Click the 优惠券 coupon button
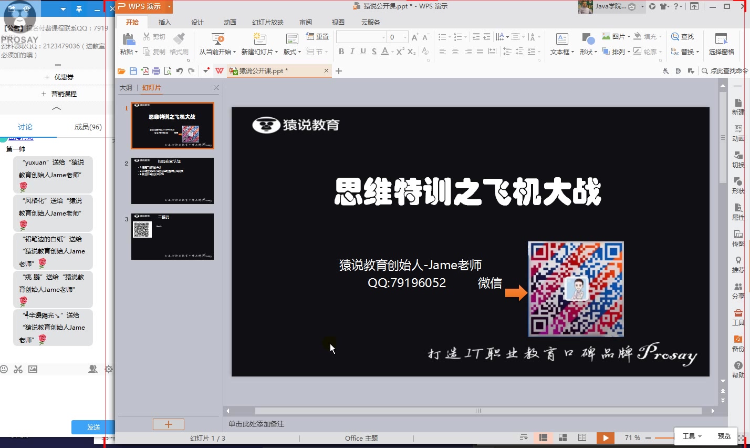 pyautogui.click(x=59, y=77)
